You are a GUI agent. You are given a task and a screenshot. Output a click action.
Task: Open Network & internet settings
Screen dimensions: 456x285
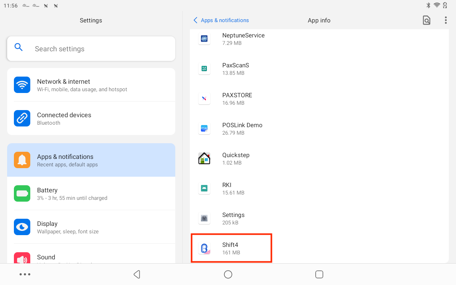coord(91,85)
